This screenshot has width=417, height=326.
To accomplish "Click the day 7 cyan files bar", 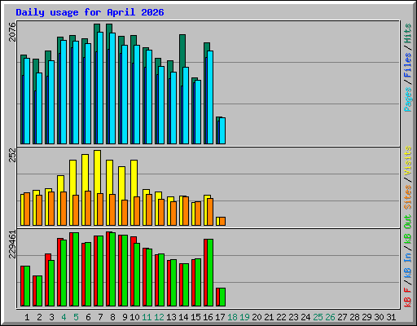I will [100, 88].
